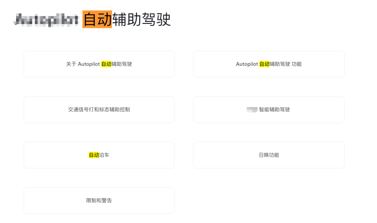Open the 智能辅助驾驶 section
The height and width of the screenshot is (223, 377).
(x=268, y=109)
